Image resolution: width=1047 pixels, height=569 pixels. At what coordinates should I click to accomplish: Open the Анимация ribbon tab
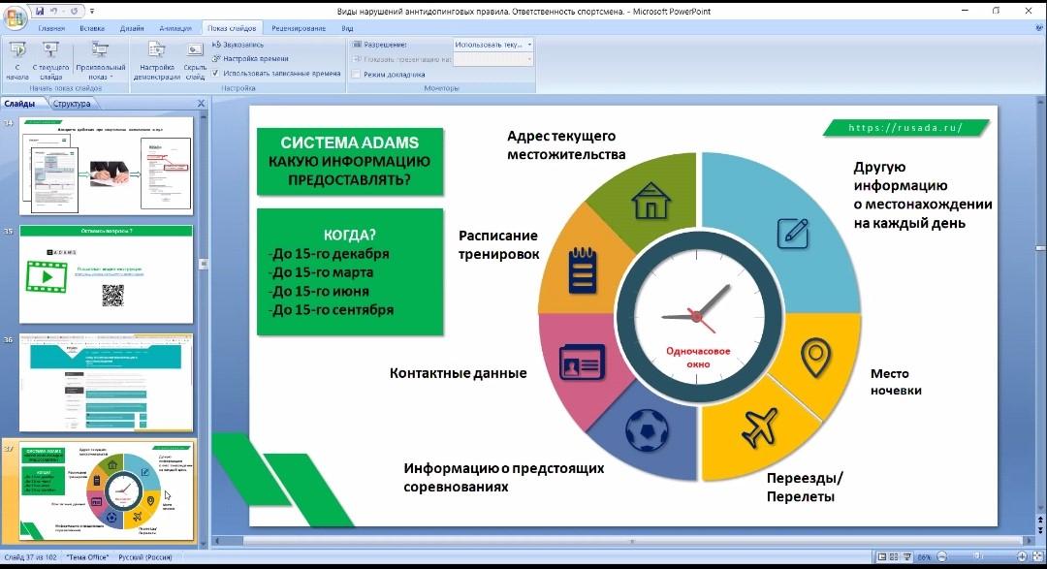[174, 28]
